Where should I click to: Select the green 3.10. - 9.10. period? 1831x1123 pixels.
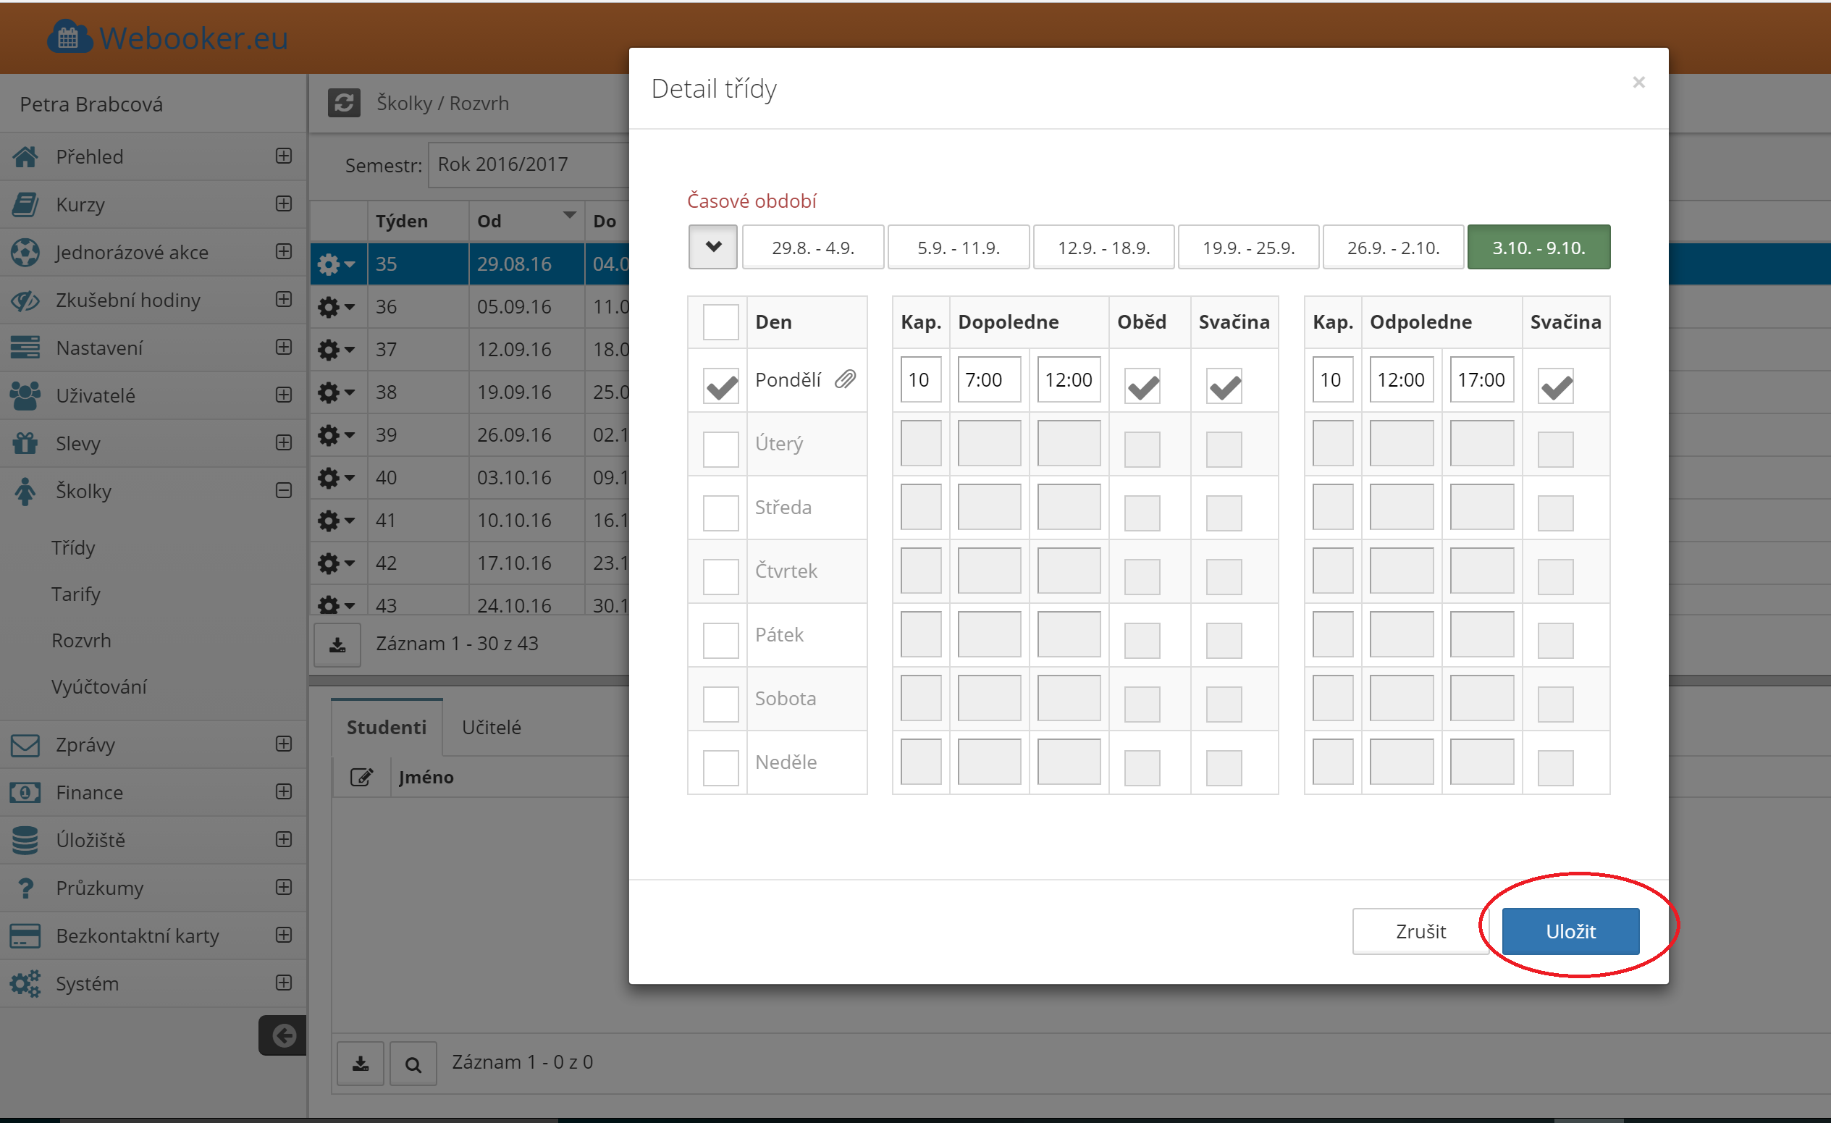click(x=1539, y=247)
